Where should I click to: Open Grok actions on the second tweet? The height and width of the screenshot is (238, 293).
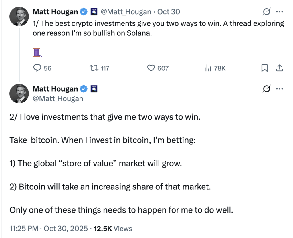click(x=266, y=89)
